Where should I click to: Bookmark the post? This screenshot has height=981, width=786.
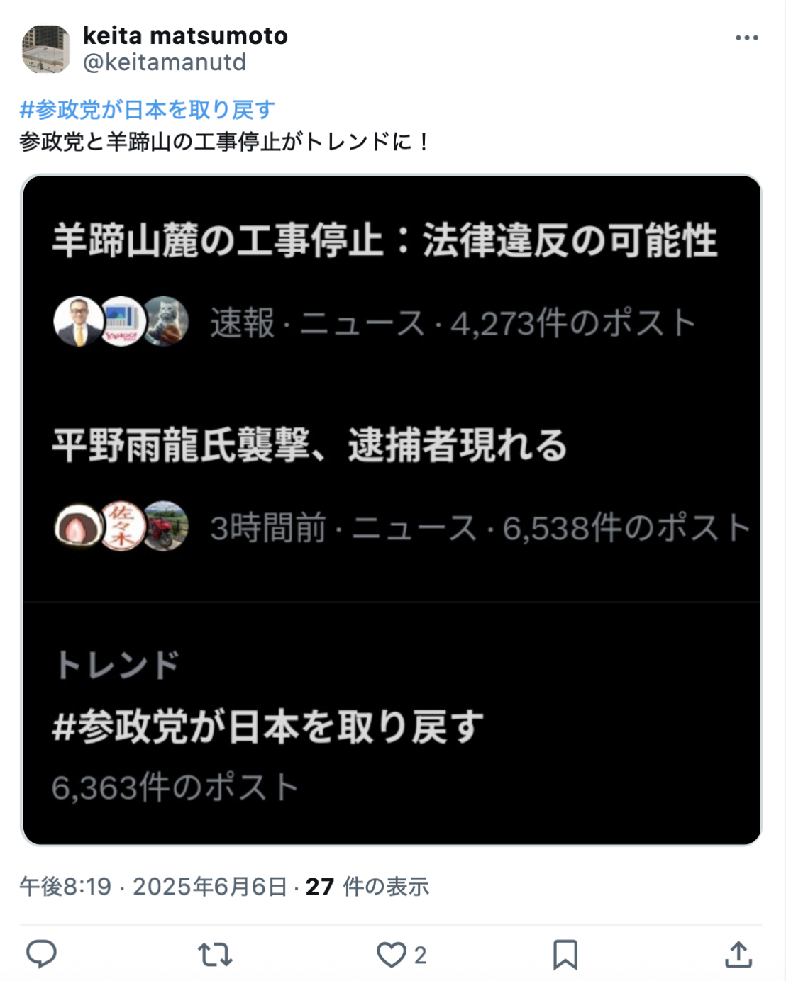click(x=565, y=955)
